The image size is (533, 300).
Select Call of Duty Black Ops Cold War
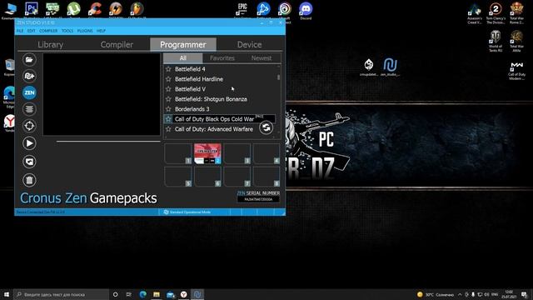tap(220, 119)
